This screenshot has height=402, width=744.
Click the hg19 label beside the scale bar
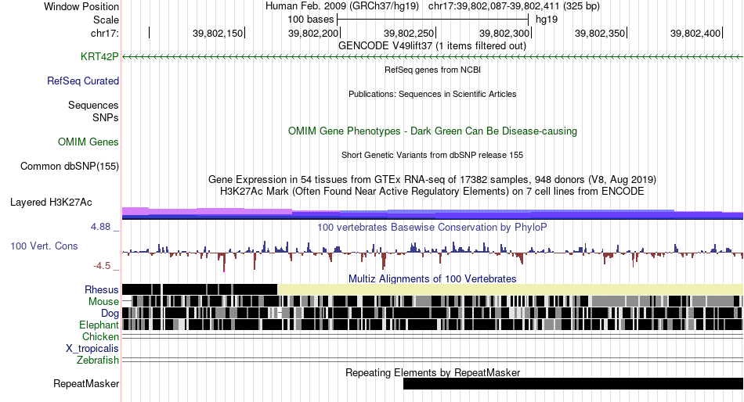pyautogui.click(x=547, y=20)
